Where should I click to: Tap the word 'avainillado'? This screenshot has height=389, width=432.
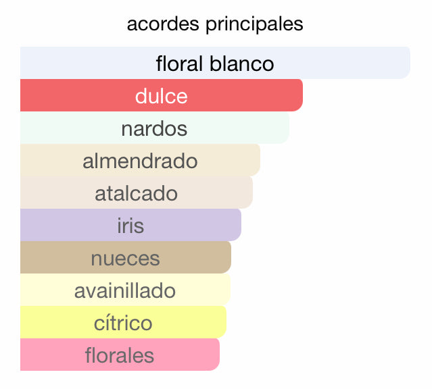(x=125, y=290)
